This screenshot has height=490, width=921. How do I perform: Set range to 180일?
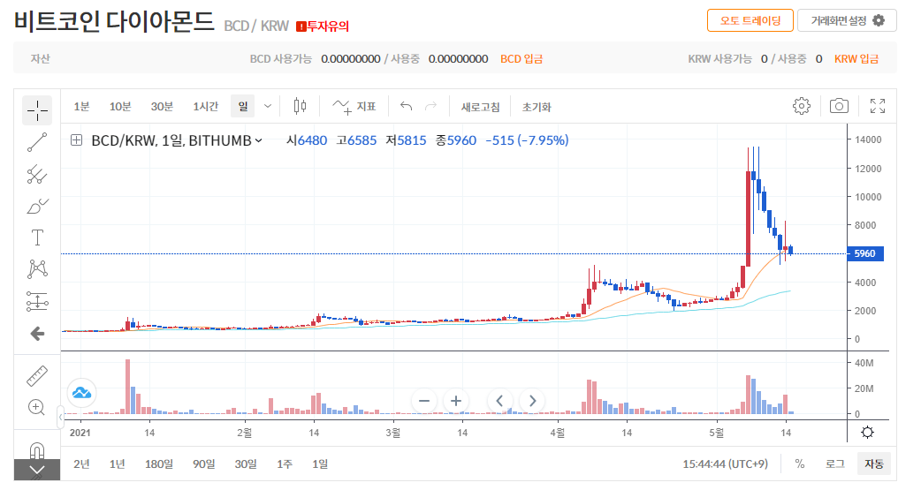point(158,464)
